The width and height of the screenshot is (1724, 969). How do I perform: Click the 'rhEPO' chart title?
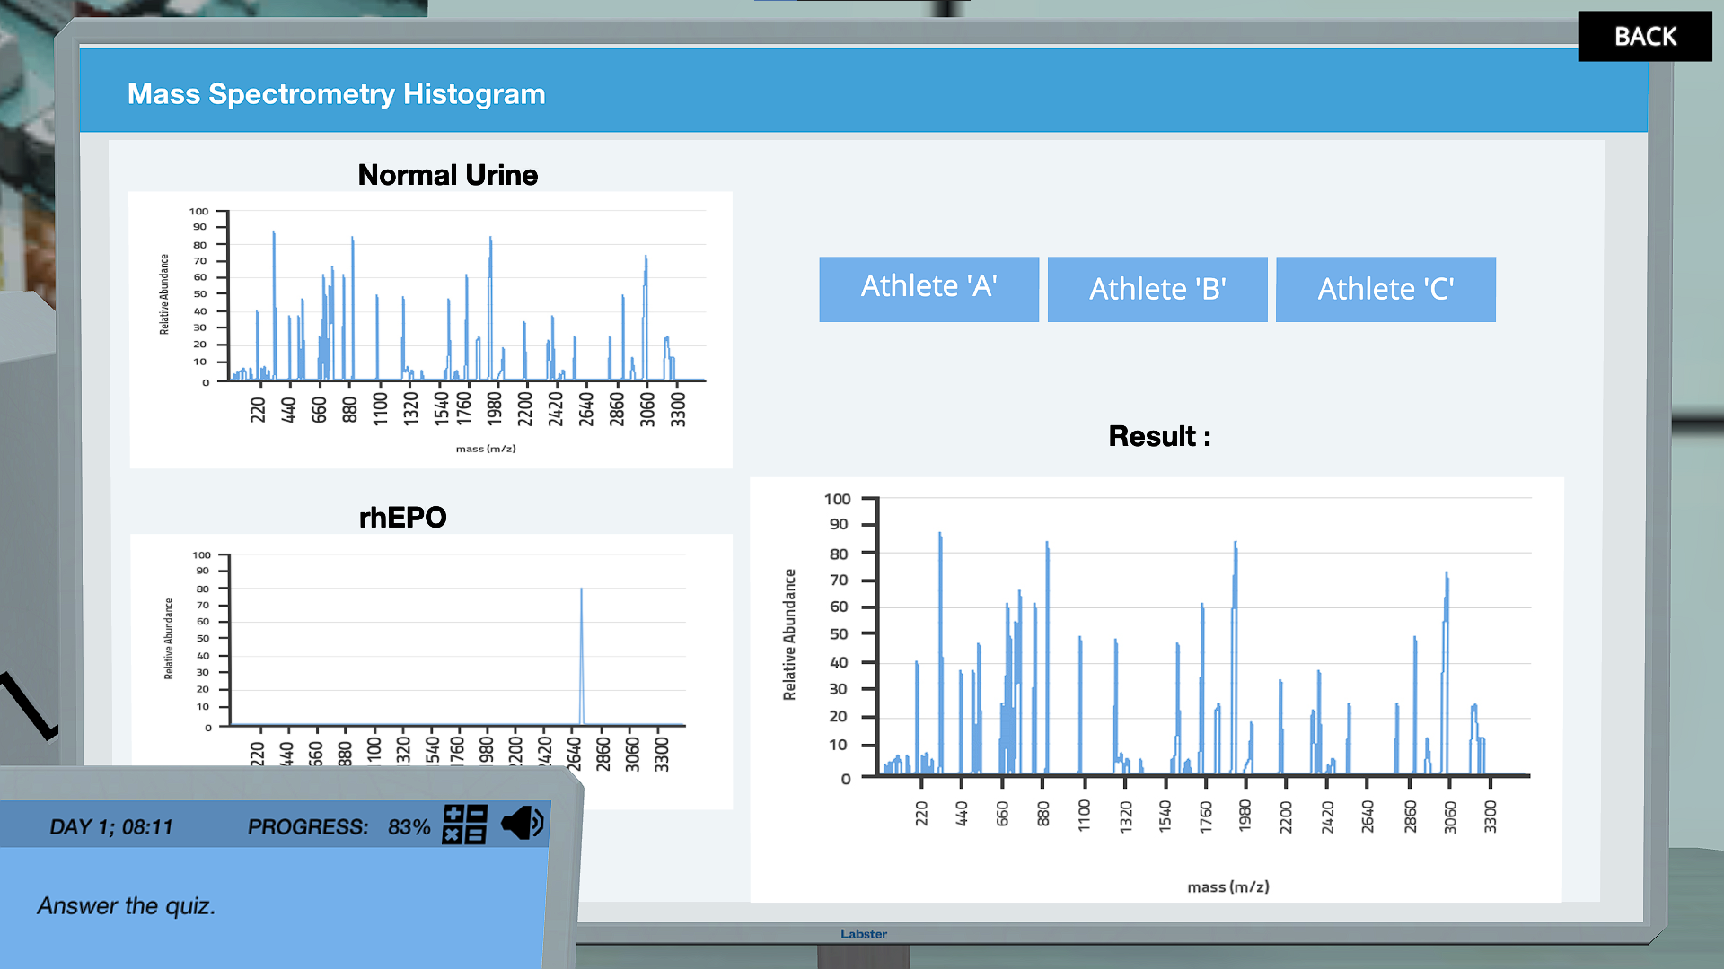pyautogui.click(x=402, y=518)
